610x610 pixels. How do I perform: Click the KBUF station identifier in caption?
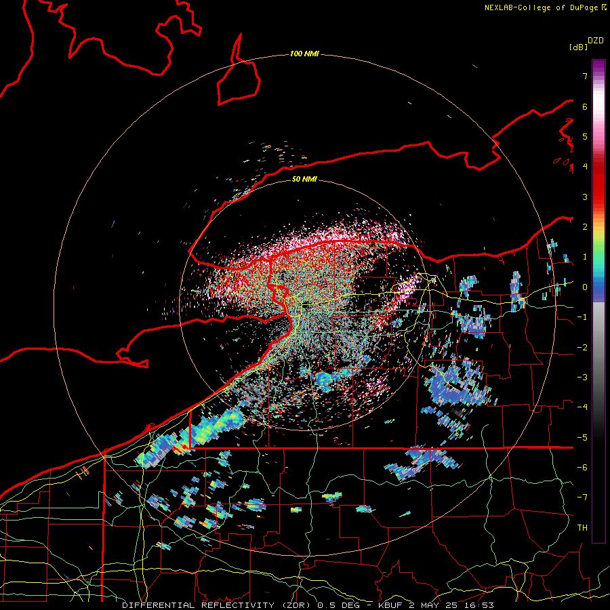click(x=392, y=605)
